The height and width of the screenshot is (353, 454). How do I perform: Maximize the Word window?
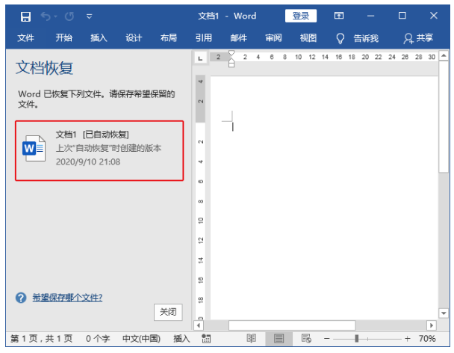402,16
